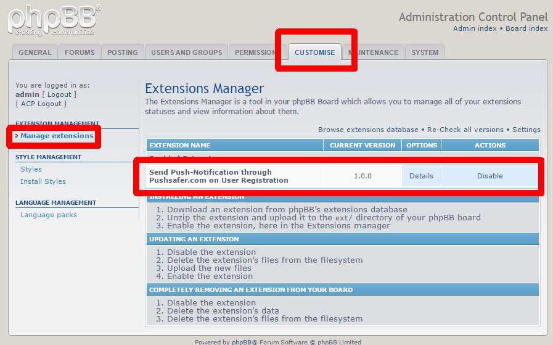The width and height of the screenshot is (553, 345).
Task: Click the ACP Logout link
Action: tap(41, 104)
